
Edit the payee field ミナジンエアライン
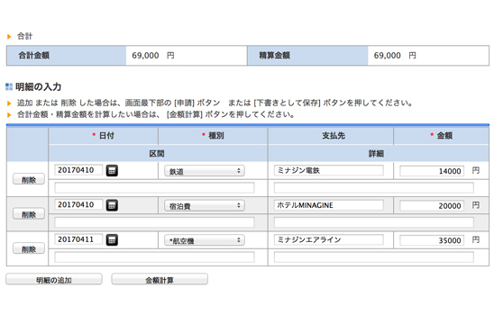329,239
